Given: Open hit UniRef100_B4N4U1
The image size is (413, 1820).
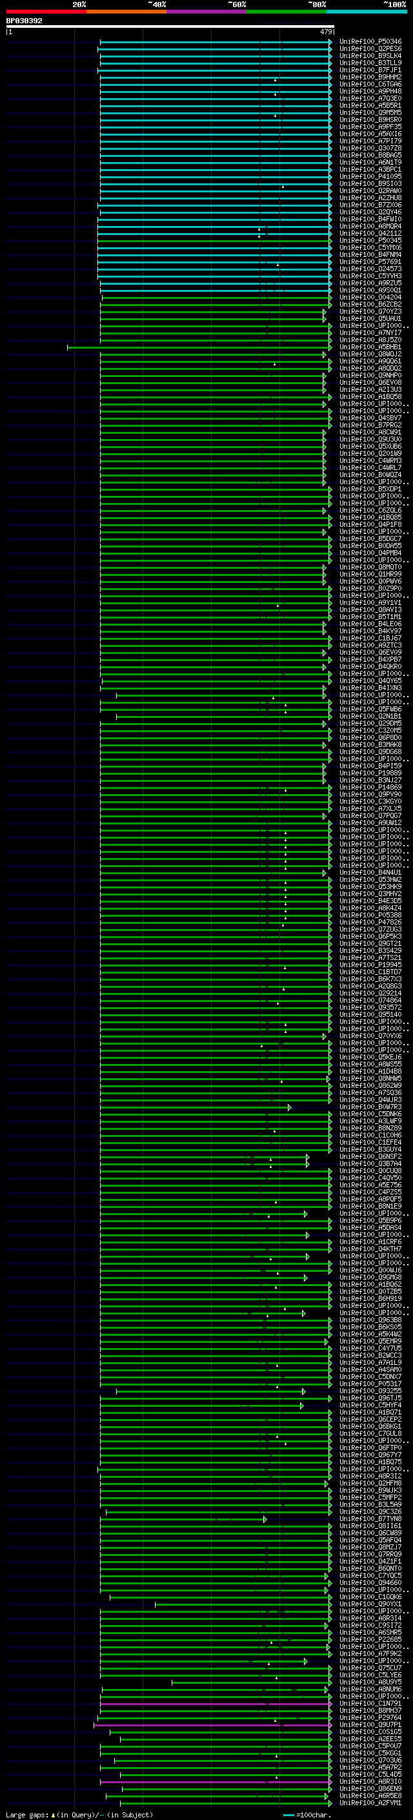Looking at the screenshot, I should 370,873.
